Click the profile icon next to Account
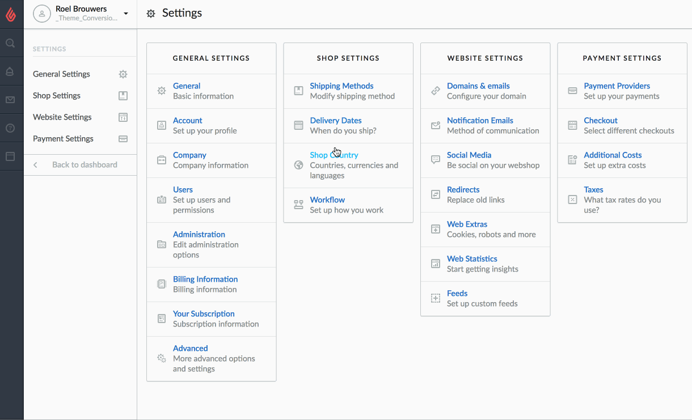The height and width of the screenshot is (420, 692). pos(162,125)
